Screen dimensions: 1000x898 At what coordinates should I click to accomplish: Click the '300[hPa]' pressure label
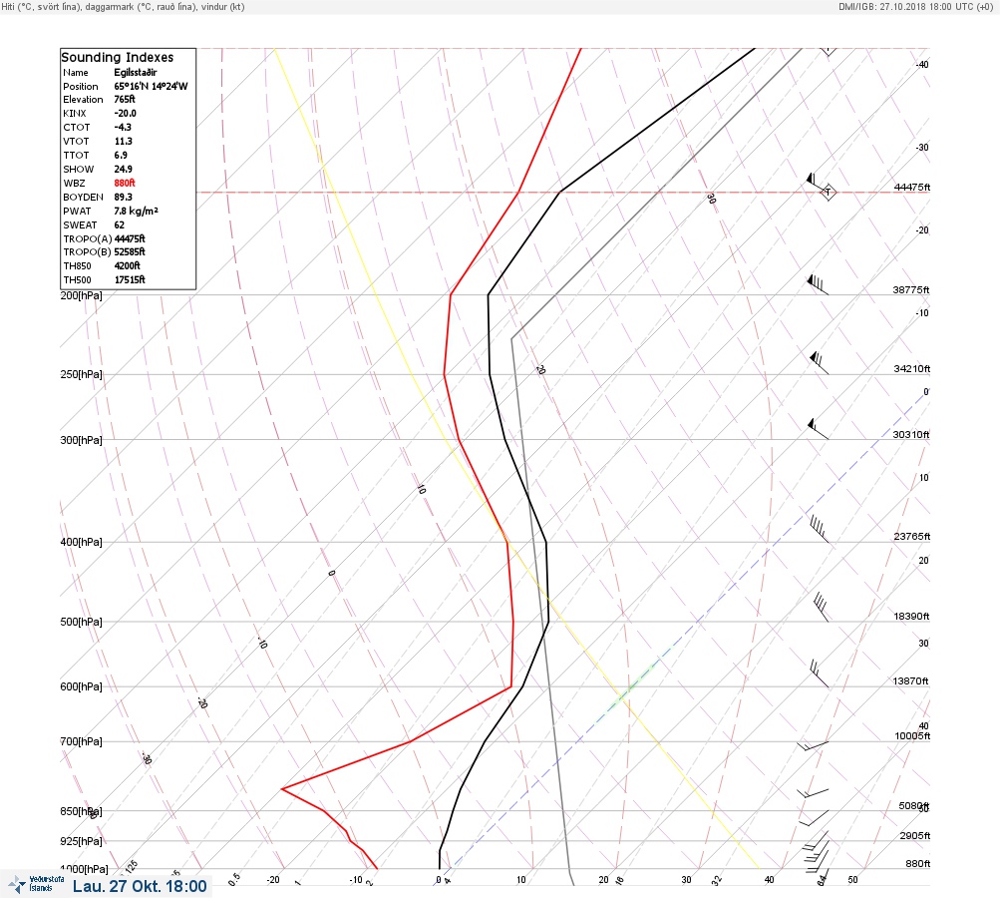tap(81, 440)
